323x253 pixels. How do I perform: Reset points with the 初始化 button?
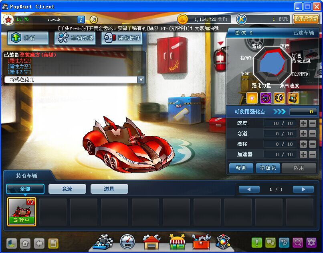coord(268,168)
